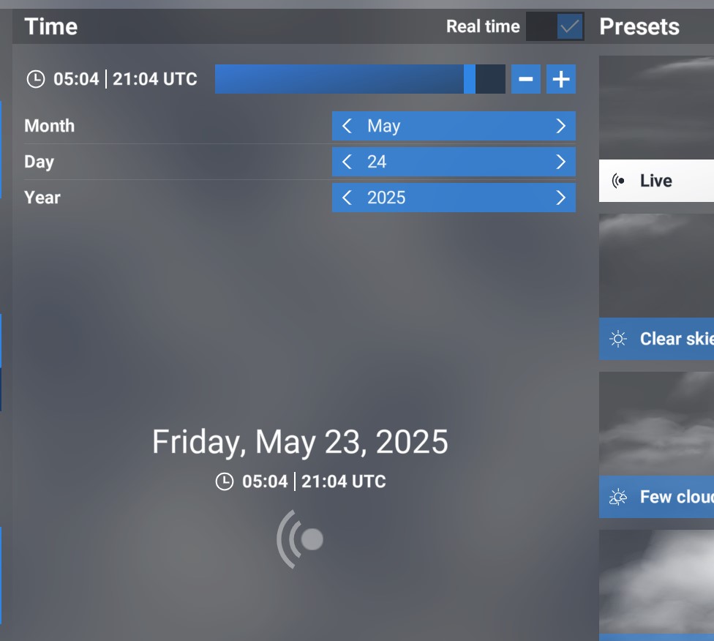The width and height of the screenshot is (714, 641).
Task: Increase time with the plus button
Action: [561, 79]
